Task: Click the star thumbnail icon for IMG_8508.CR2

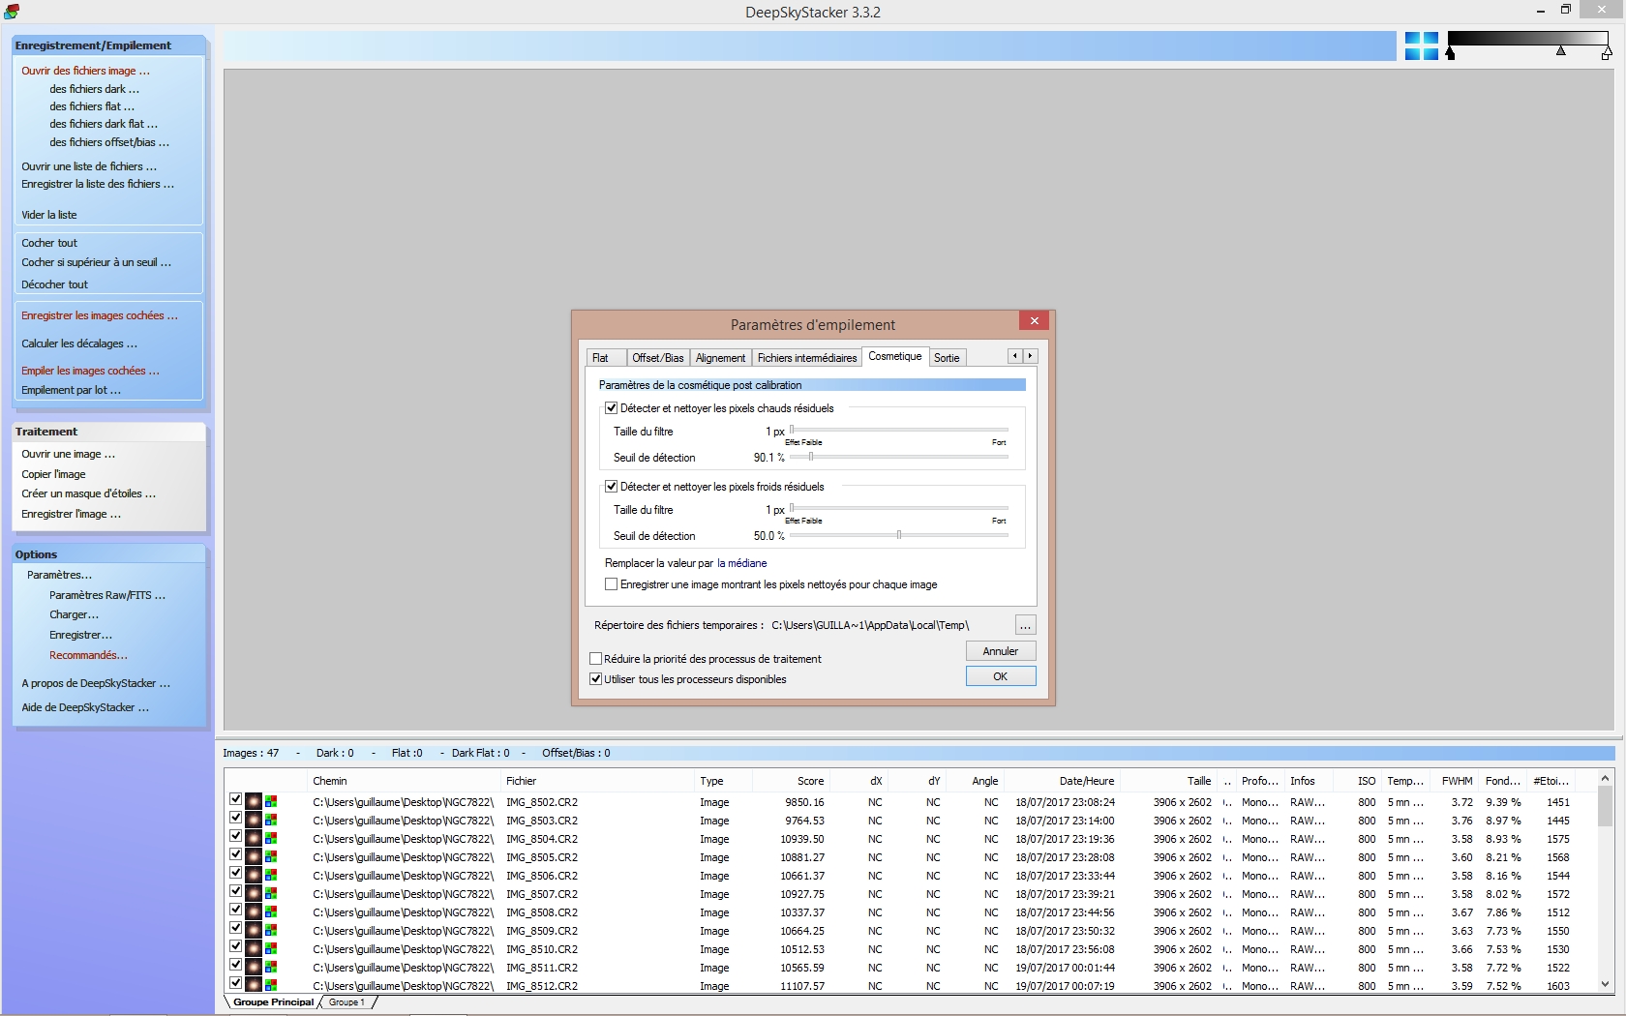Action: click(x=254, y=911)
